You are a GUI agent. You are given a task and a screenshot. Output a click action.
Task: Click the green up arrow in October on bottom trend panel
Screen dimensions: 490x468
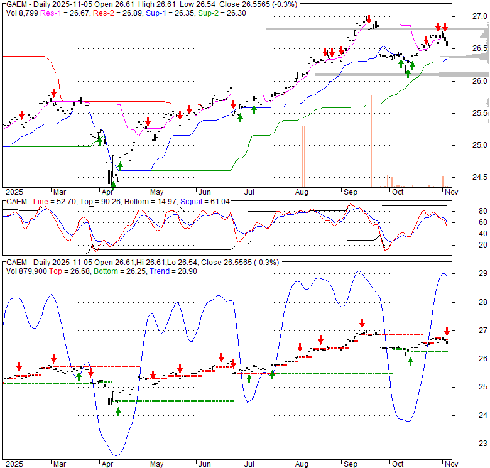410,362
